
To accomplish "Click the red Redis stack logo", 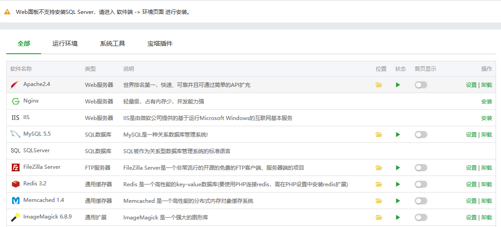I will tap(15, 184).
